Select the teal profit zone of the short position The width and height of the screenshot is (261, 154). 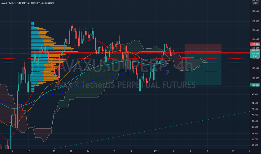click(x=203, y=68)
